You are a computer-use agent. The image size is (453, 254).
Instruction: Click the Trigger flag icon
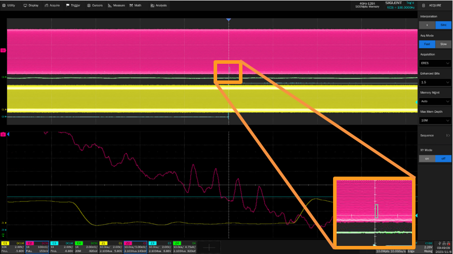[x=67, y=5]
